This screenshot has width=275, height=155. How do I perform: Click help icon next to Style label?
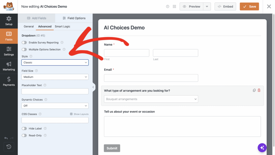(x=31, y=56)
